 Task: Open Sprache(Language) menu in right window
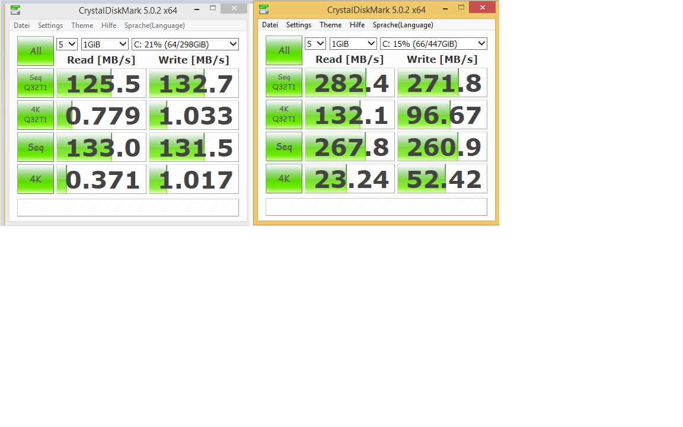click(403, 25)
